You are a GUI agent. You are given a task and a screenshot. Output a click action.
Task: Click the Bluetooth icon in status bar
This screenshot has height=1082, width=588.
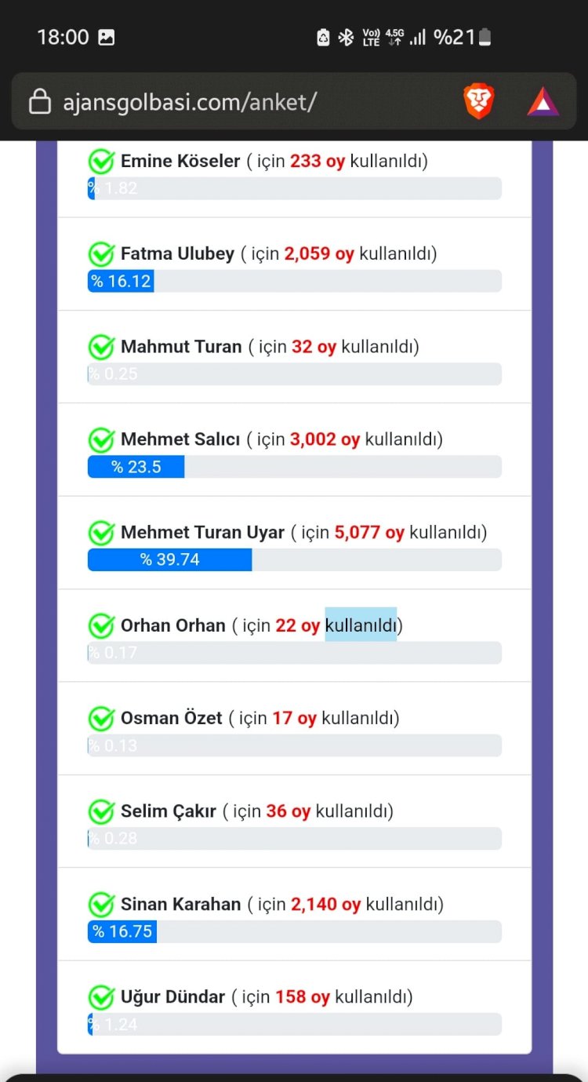pyautogui.click(x=345, y=36)
